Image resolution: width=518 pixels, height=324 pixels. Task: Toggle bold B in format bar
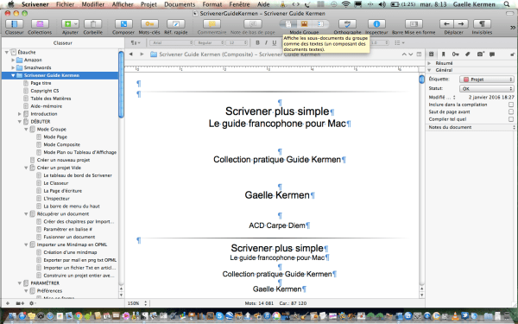(x=257, y=42)
